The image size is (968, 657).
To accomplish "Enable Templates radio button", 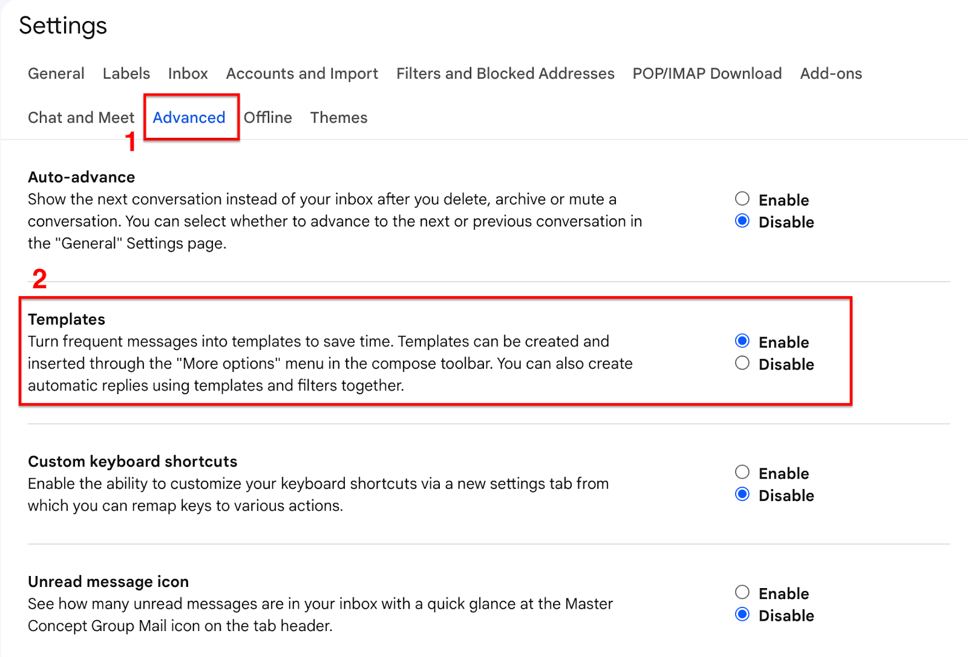I will [x=742, y=341].
